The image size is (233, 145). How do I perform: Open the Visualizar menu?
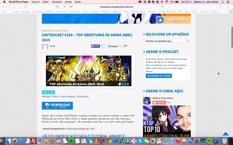57,2
